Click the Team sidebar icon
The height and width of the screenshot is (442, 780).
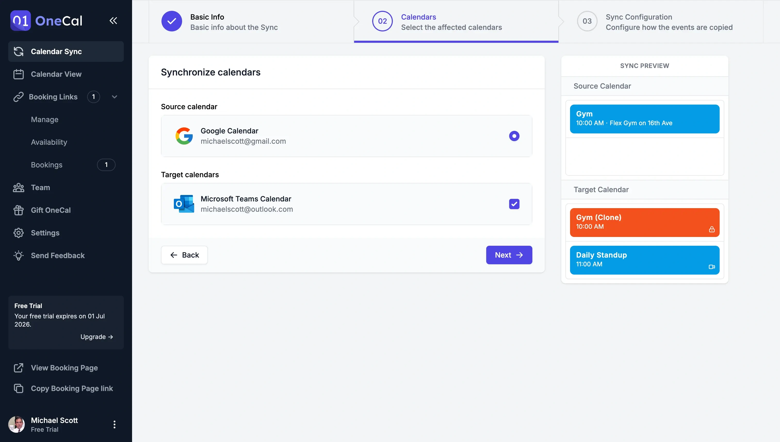(18, 188)
